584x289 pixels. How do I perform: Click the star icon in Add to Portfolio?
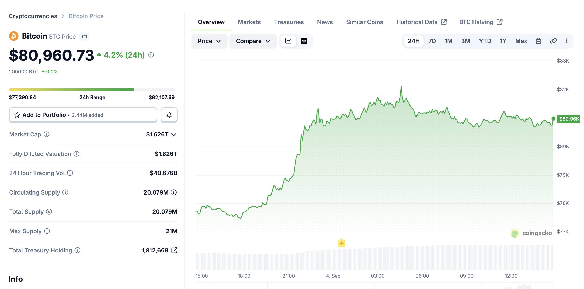17,115
